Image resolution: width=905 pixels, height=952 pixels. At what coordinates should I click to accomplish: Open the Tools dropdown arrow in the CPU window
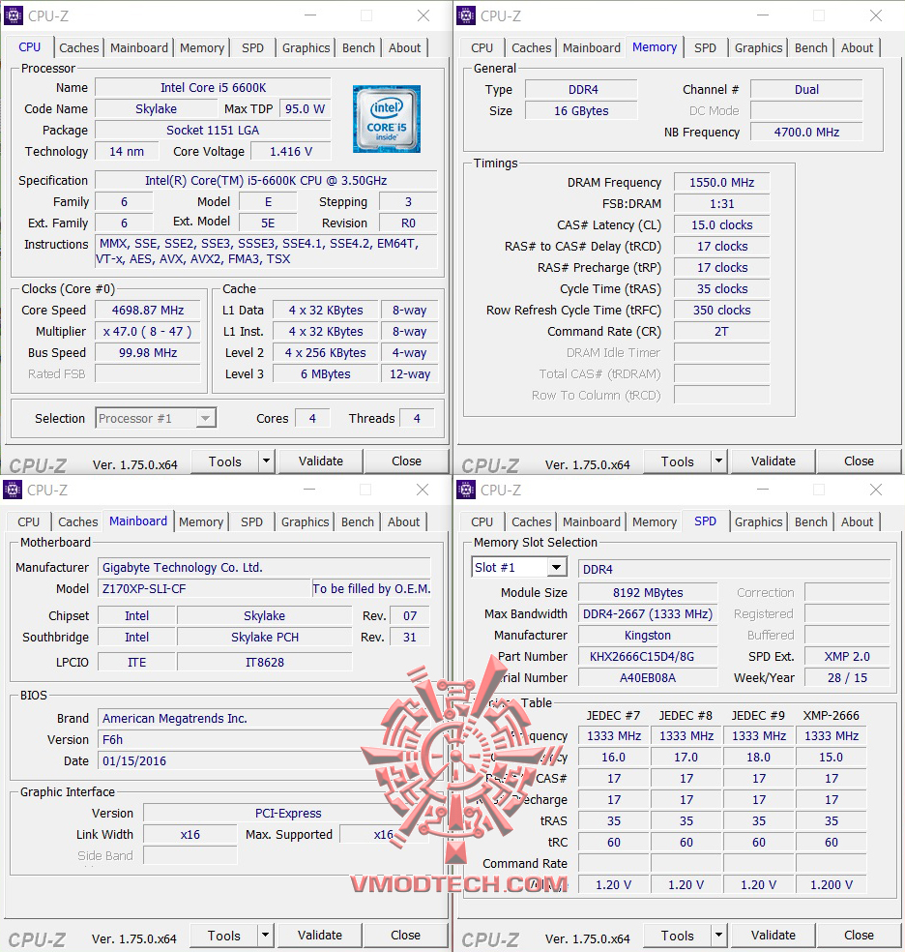266,461
